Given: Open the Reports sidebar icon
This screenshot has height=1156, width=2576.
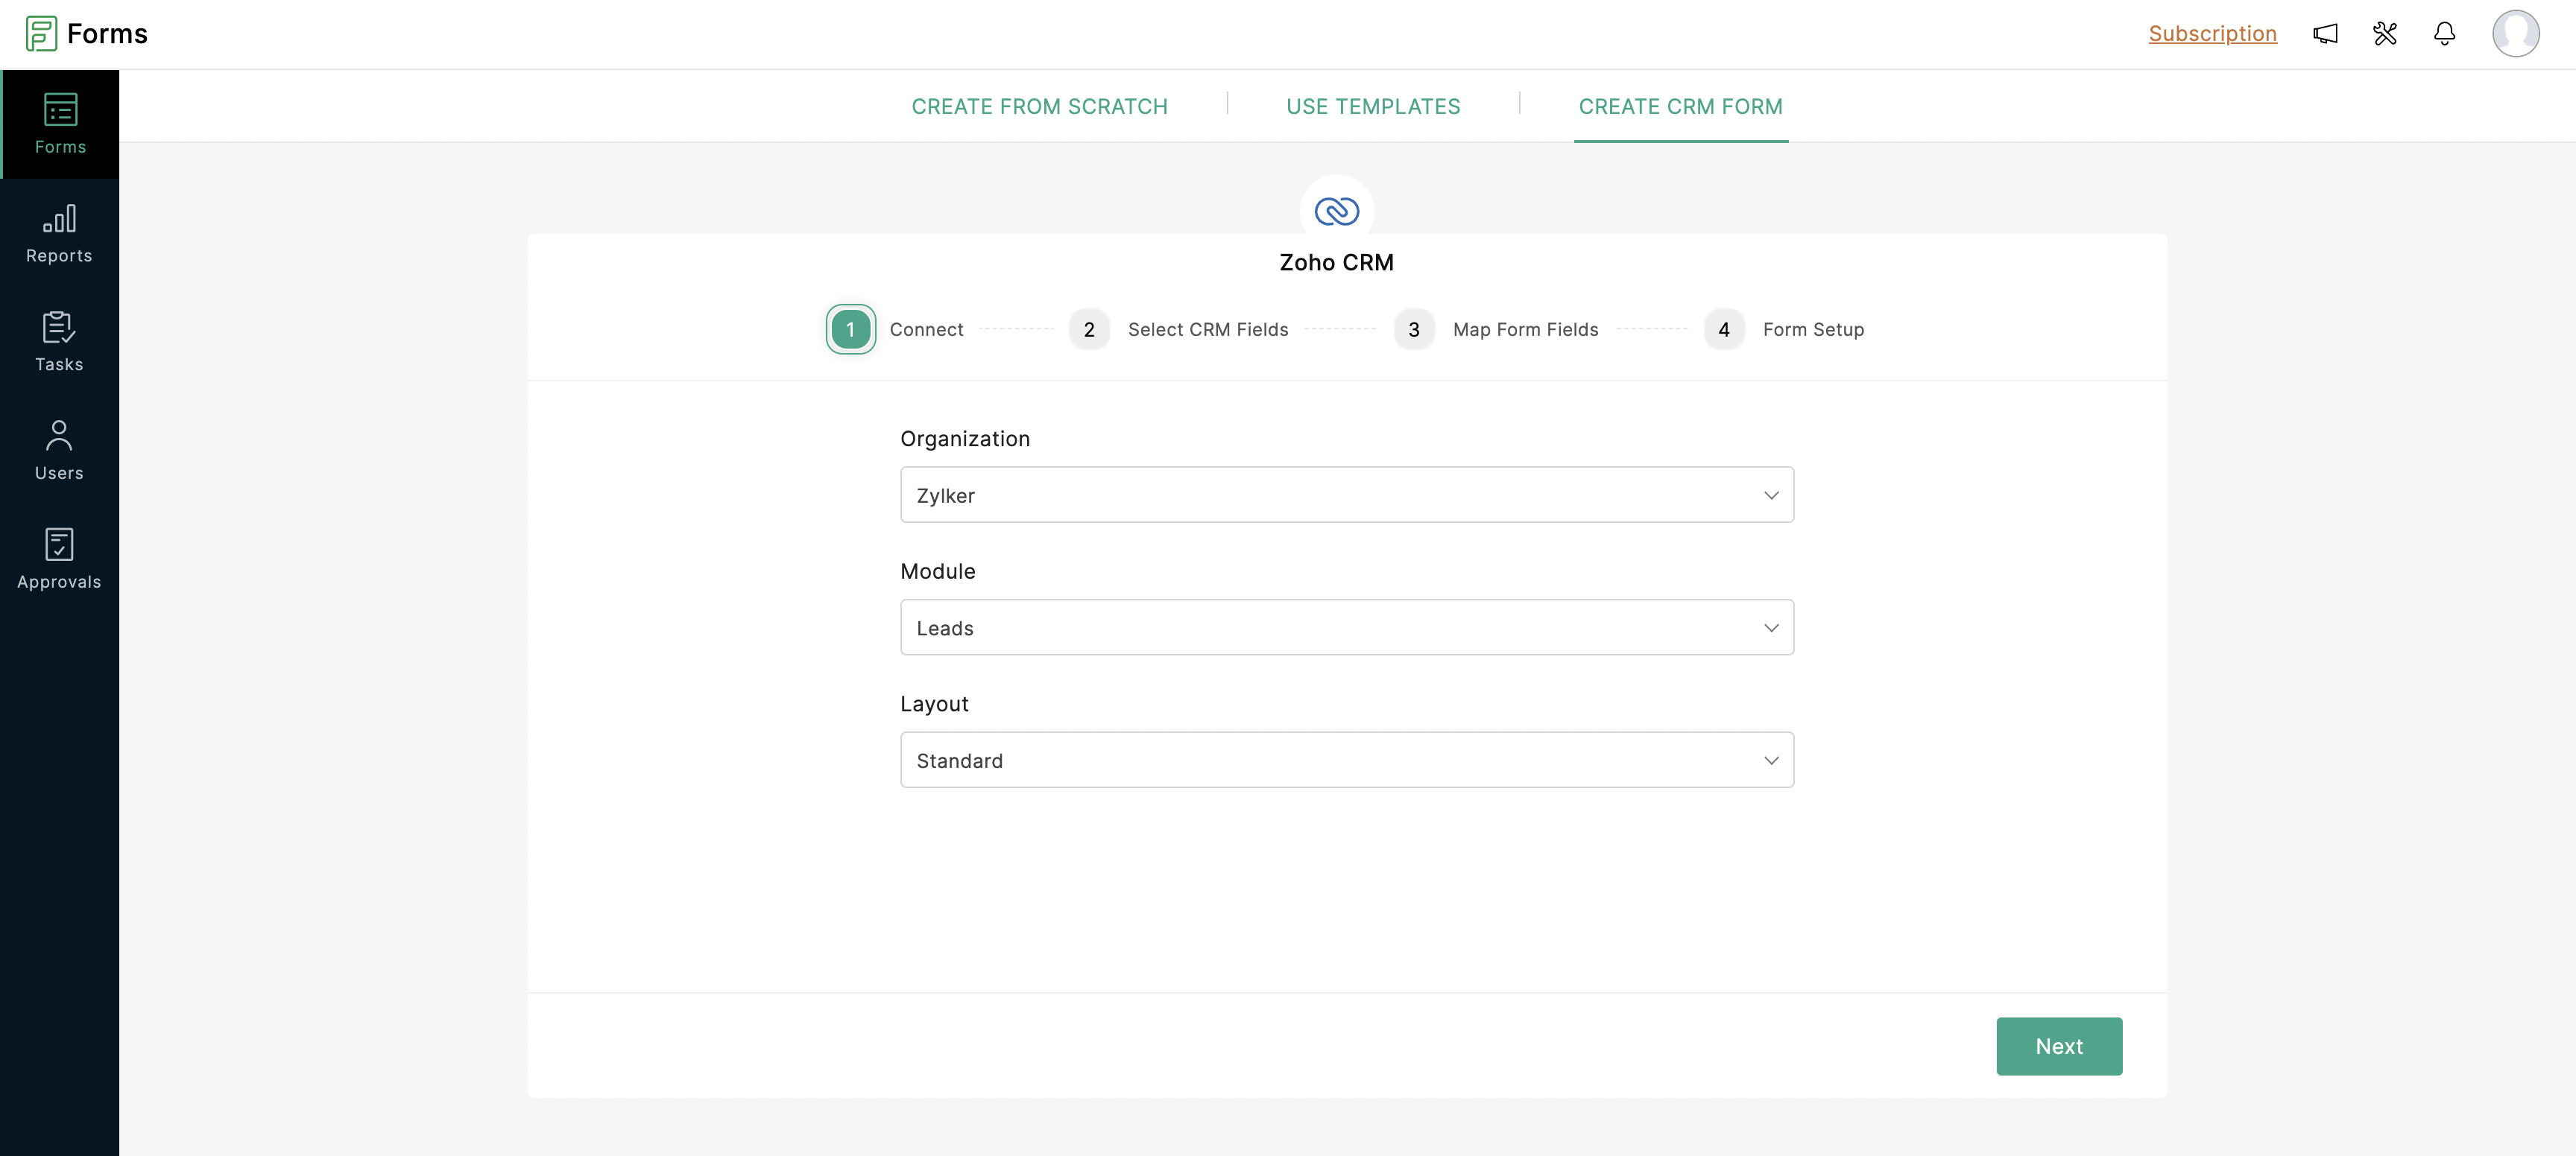Looking at the screenshot, I should tap(59, 234).
